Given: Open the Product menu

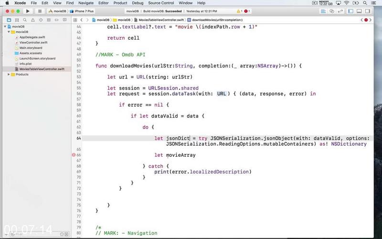Looking at the screenshot, I should 120,3.
